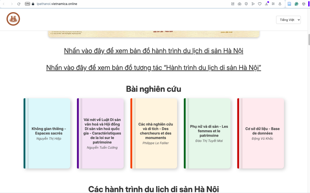Click the padlock icon near the URL
The width and height of the screenshot is (310, 193).
click(x=33, y=4)
